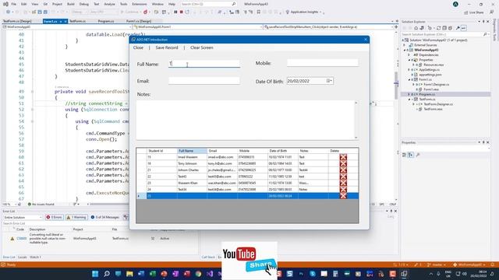The width and height of the screenshot is (499, 280).
Task: Click the delete X in Tony Johnson row
Action: click(x=343, y=163)
